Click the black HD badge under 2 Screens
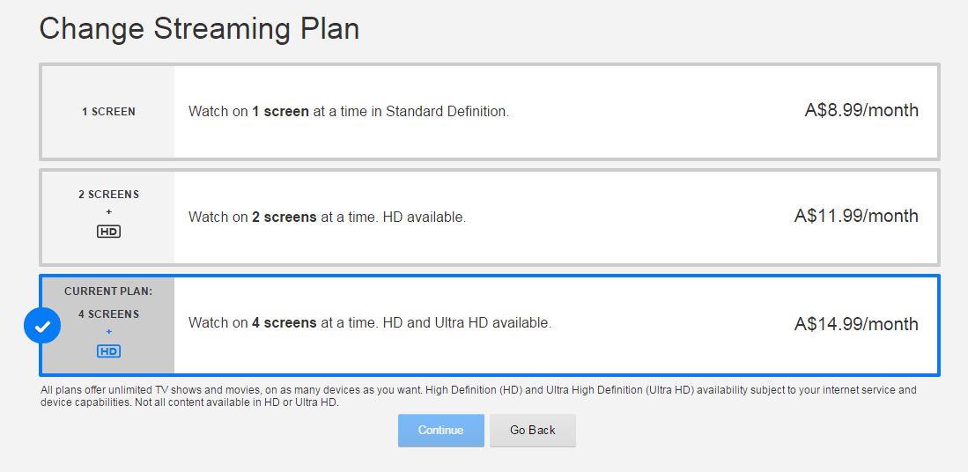 click(108, 232)
